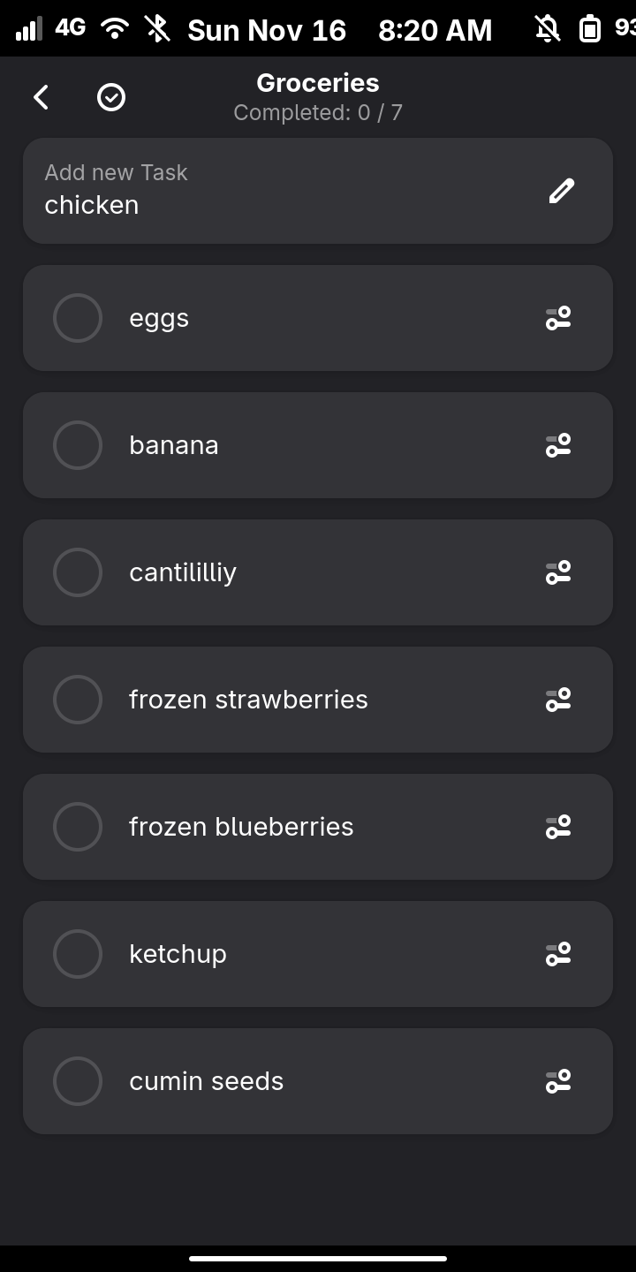Open options icon for banana
Image resolution: width=636 pixels, height=1272 pixels.
tap(558, 445)
